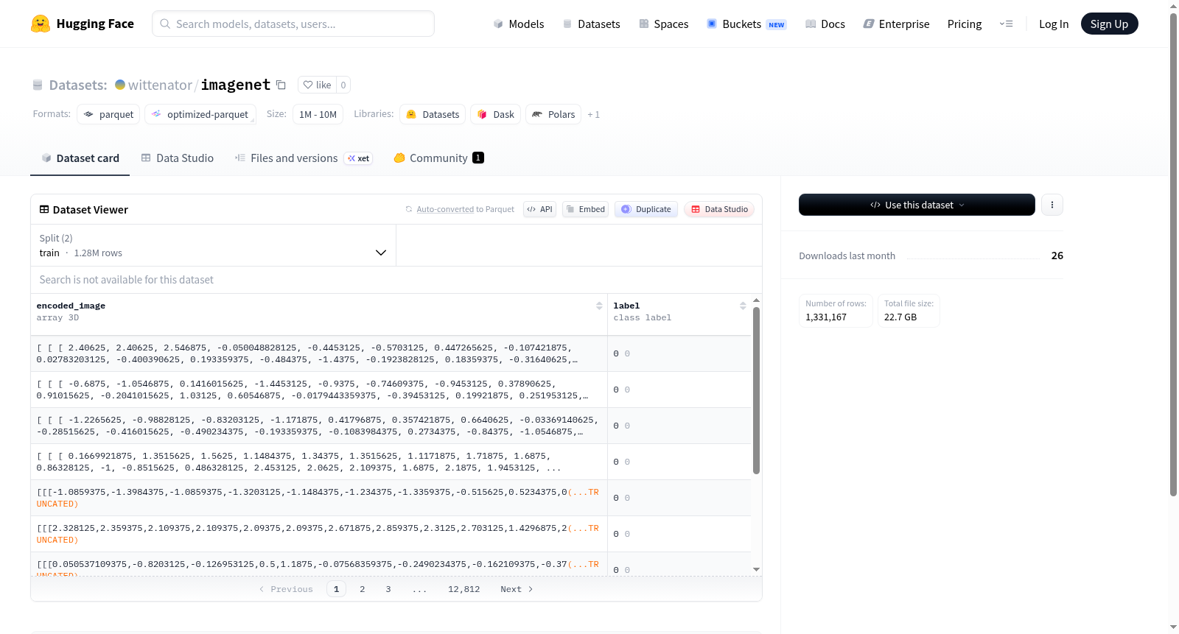This screenshot has height=634, width=1179.
Task: Click the table scroll down arrow
Action: pyautogui.click(x=756, y=569)
